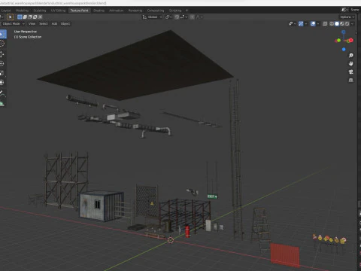Select the Measure tool

[x=2, y=103]
